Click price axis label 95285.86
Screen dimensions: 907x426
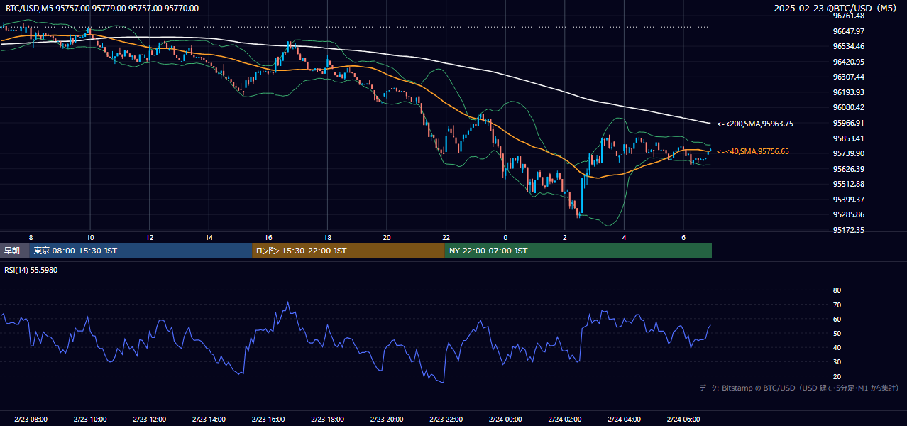848,214
